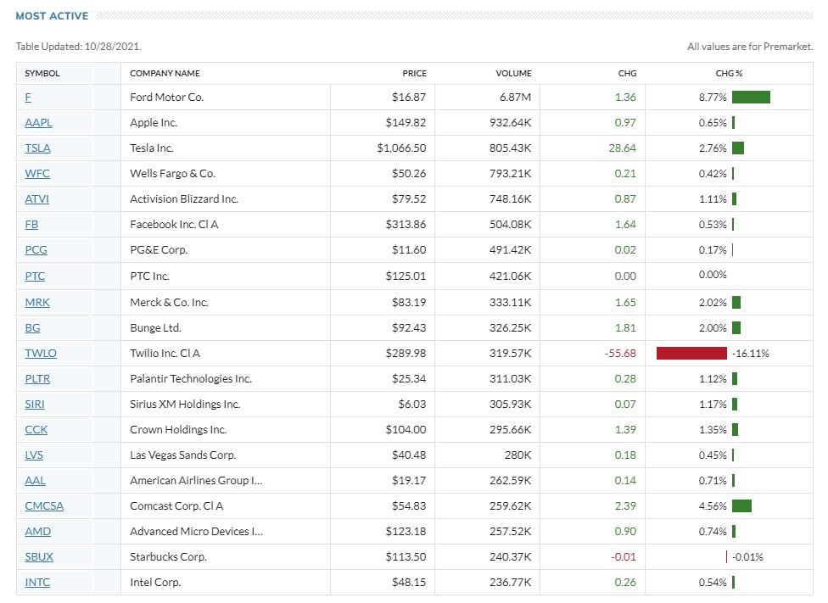
Task: Click the Comcast 4.56% green bar
Action: (x=742, y=505)
